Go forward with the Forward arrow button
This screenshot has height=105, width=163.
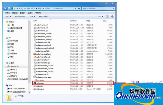click(x=9, y=8)
